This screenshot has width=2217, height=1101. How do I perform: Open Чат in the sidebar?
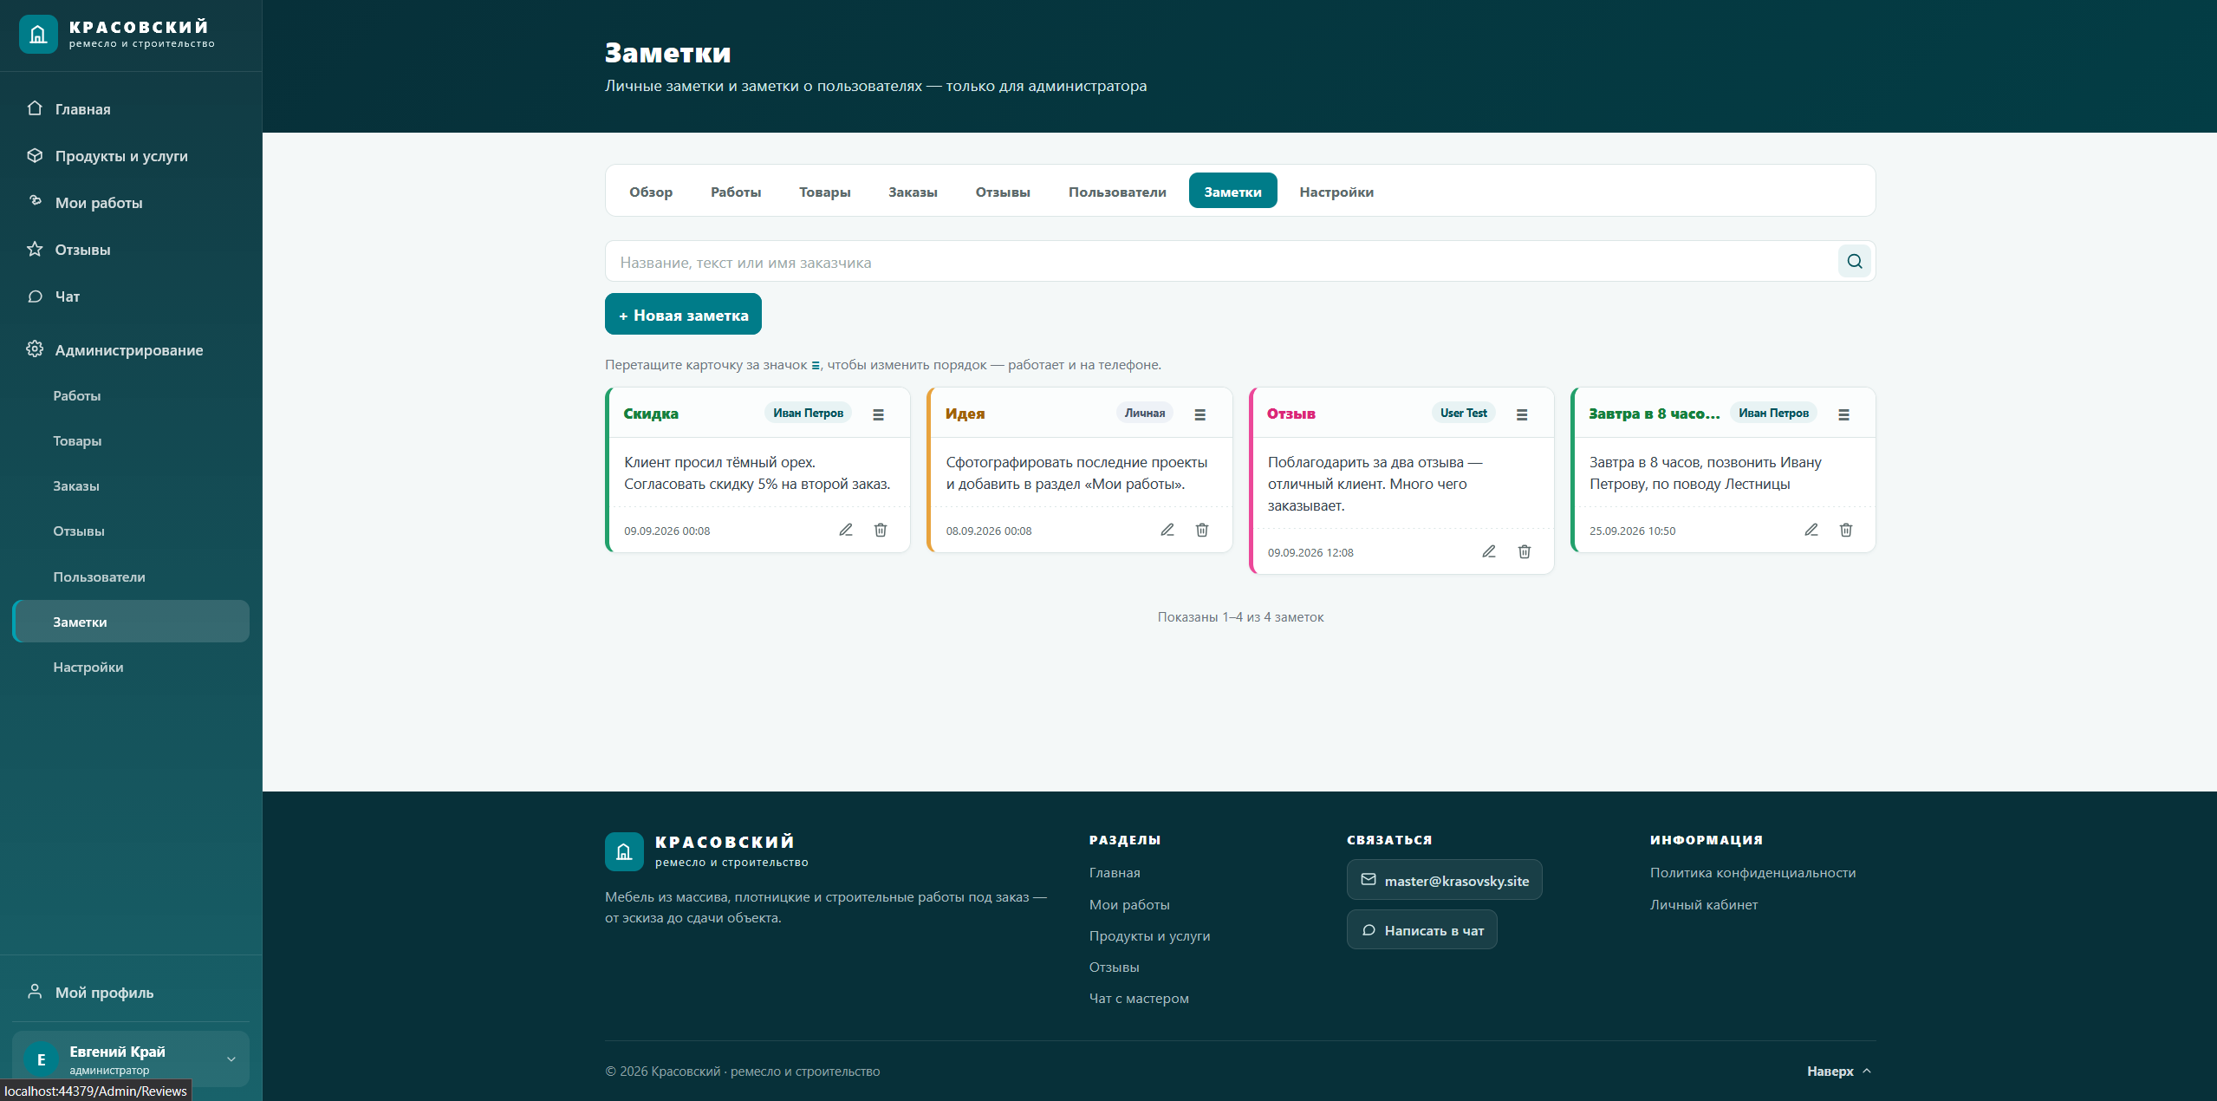[x=131, y=296]
